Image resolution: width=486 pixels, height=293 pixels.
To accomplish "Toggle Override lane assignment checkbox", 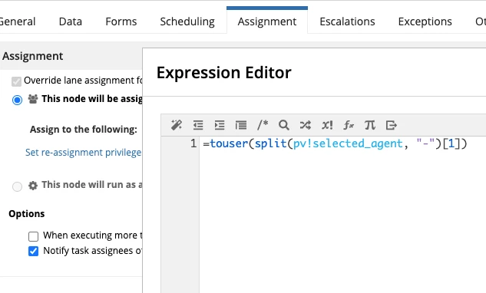I will (16, 82).
